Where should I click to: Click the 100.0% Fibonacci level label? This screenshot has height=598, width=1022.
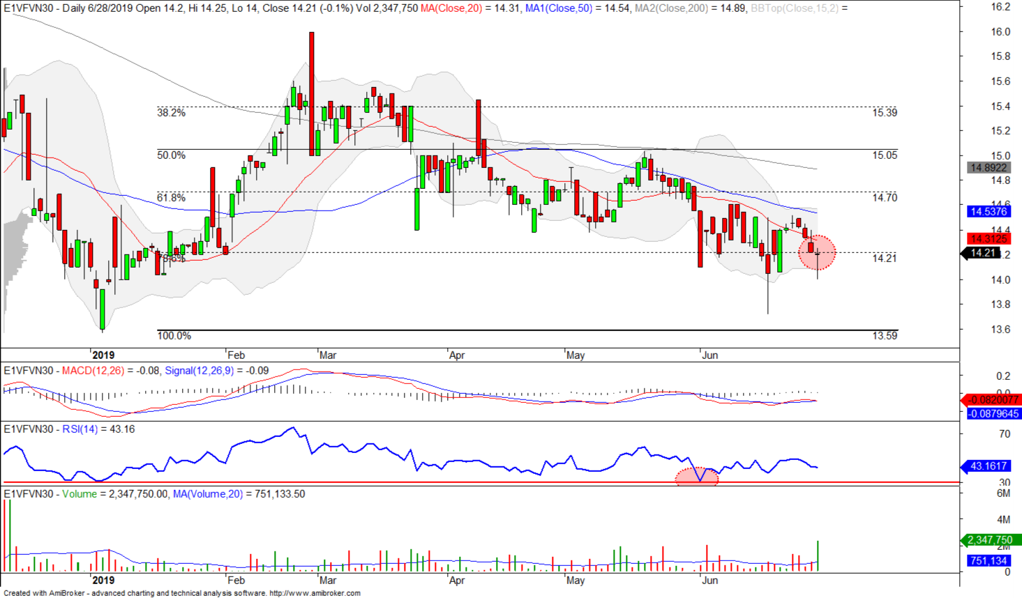[x=174, y=336]
